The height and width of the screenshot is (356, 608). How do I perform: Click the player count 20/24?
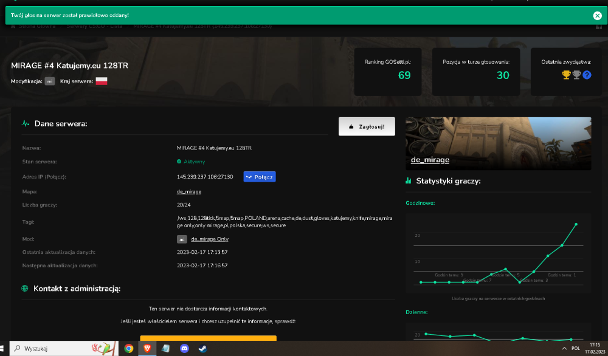coord(184,205)
